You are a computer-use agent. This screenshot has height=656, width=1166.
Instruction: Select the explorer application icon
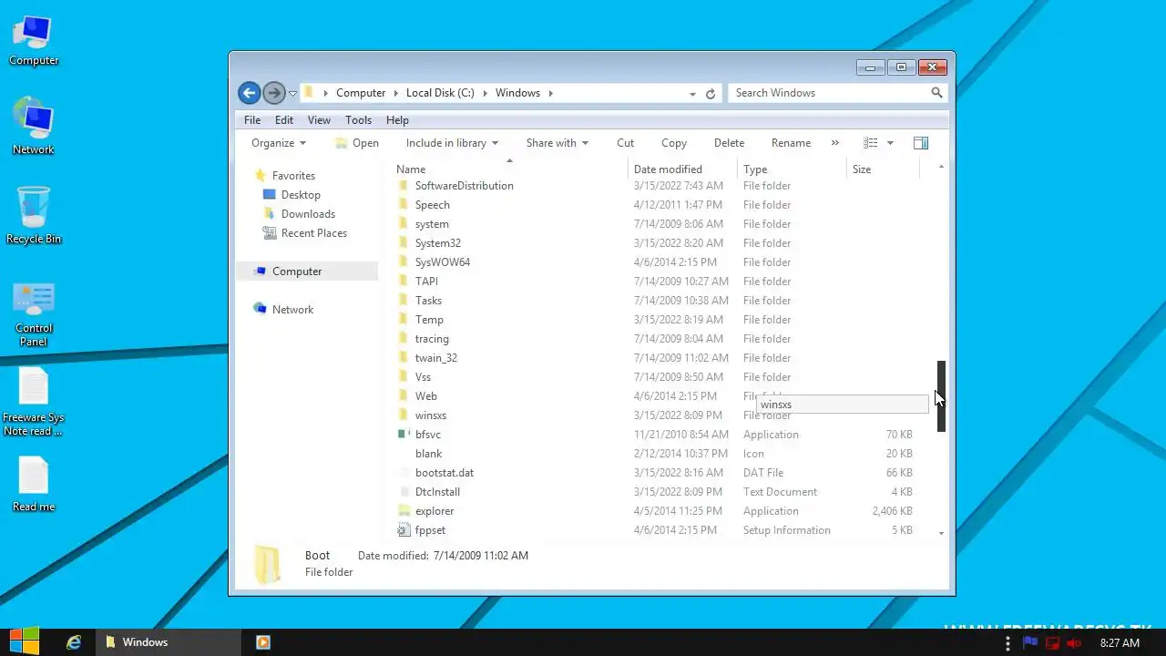point(404,511)
